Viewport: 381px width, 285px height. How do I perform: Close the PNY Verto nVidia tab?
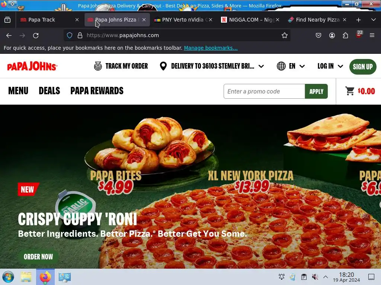click(211, 20)
